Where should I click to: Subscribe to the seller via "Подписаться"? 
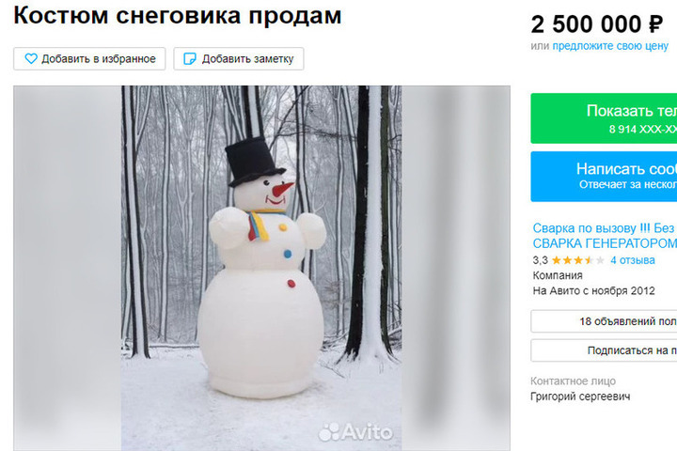tap(604, 350)
